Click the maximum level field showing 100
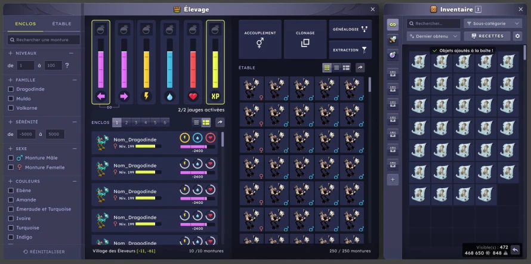 (x=53, y=66)
